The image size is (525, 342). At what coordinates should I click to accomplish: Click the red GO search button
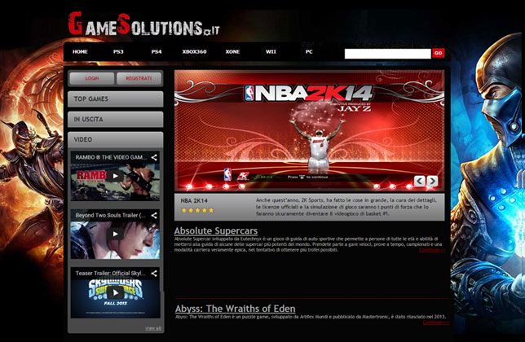click(439, 53)
